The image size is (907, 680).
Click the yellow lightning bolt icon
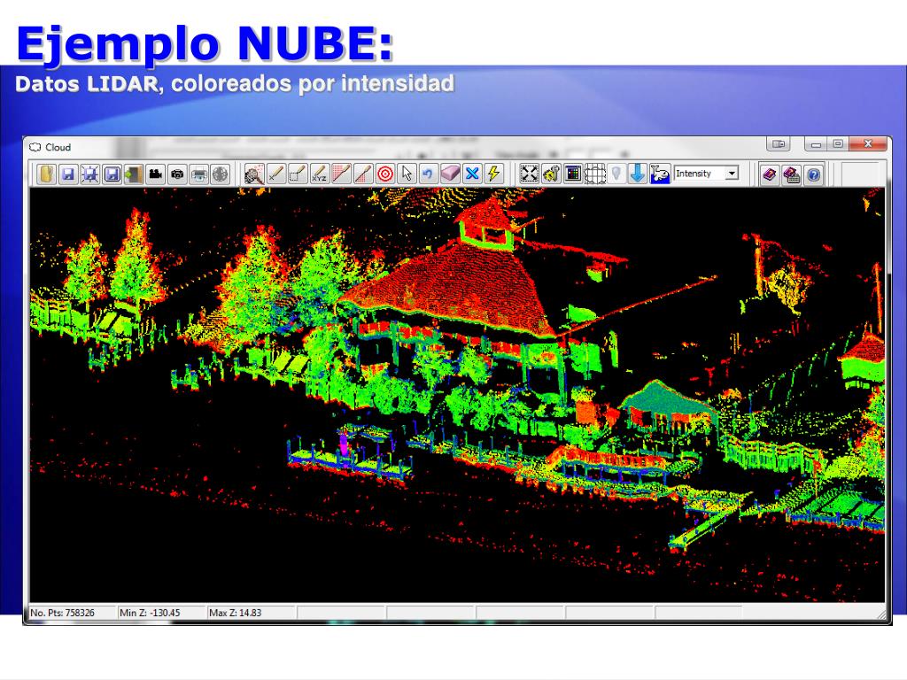point(493,174)
